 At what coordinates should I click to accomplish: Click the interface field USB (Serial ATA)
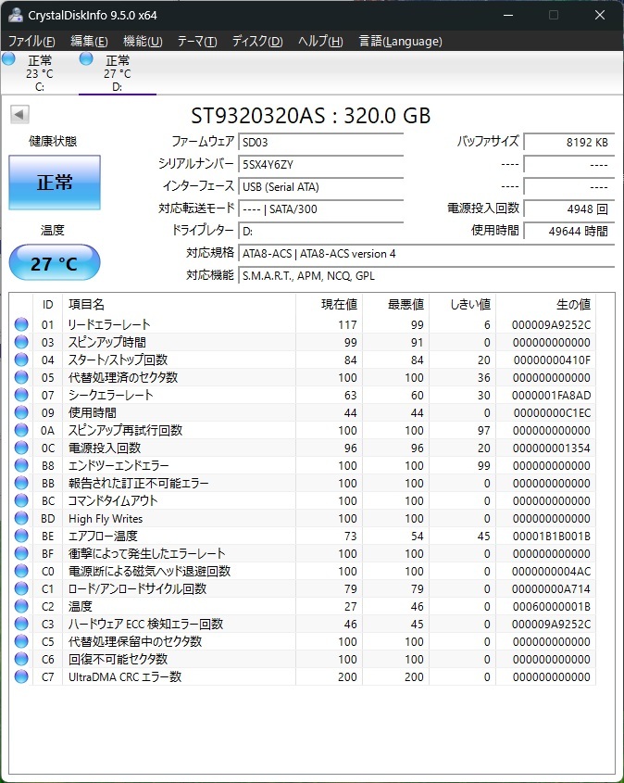pos(320,187)
